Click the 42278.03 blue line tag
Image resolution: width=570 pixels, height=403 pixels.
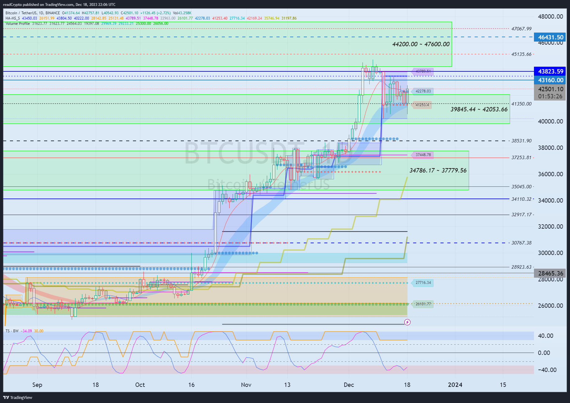[x=422, y=91]
